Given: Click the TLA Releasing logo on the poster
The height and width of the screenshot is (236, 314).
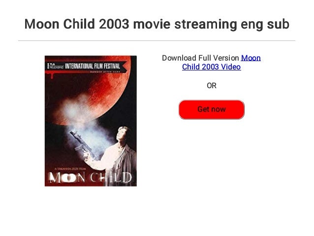Looking at the screenshot, I should (55, 66).
